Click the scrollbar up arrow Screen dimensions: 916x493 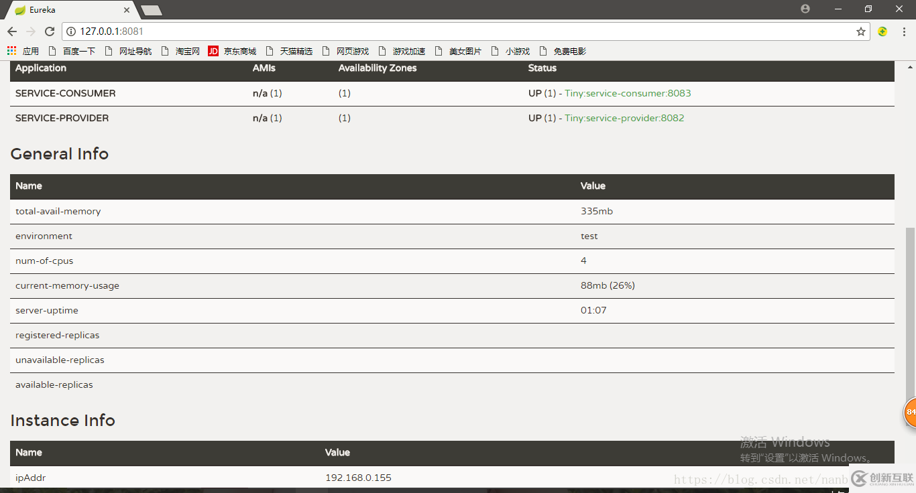pos(910,66)
